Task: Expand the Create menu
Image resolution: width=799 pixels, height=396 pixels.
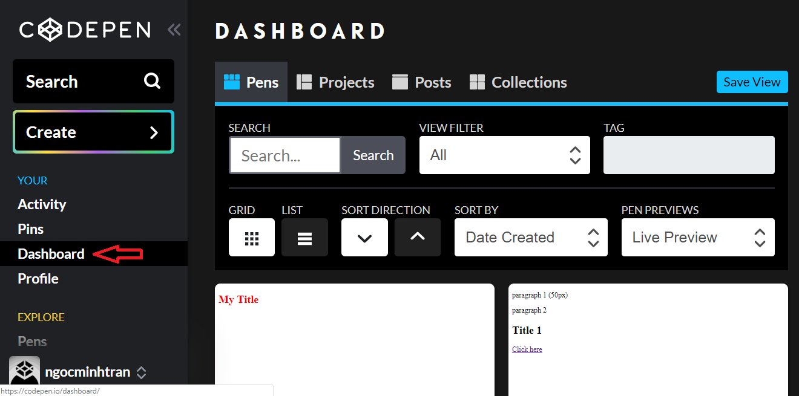Action: click(x=93, y=132)
